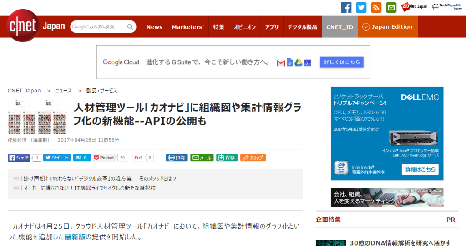Image resolution: width=466 pixels, height=246 pixels.
Task: Go to CNET Japan breadcrumb link
Action: tap(24, 91)
